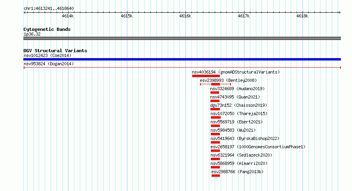This screenshot has height=191, width=352.
Task: Open nsv4036194 (gnomADStructuralVariants) label
Action: click(x=236, y=72)
